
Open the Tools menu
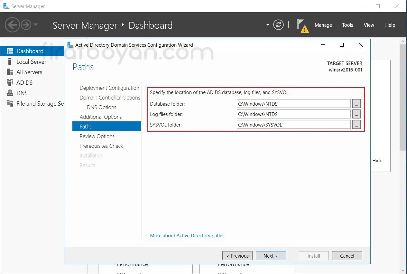347,25
